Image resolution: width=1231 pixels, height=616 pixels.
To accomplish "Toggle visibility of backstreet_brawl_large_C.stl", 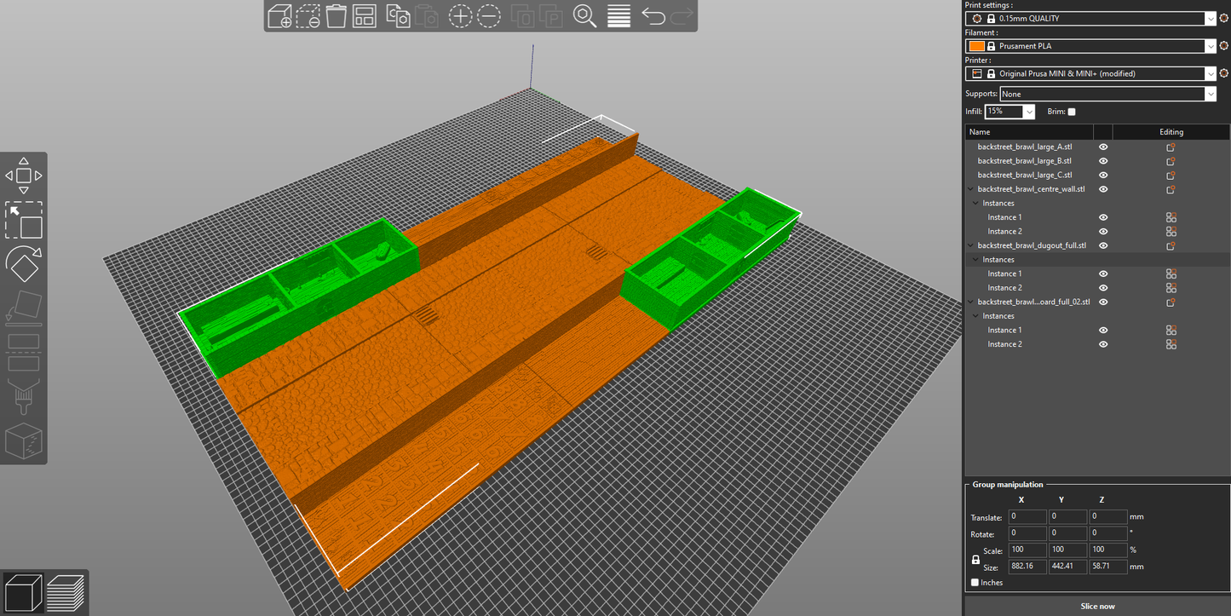I will click(x=1103, y=176).
